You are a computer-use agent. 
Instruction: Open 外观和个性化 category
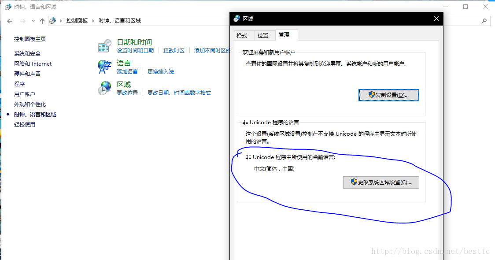pyautogui.click(x=30, y=104)
